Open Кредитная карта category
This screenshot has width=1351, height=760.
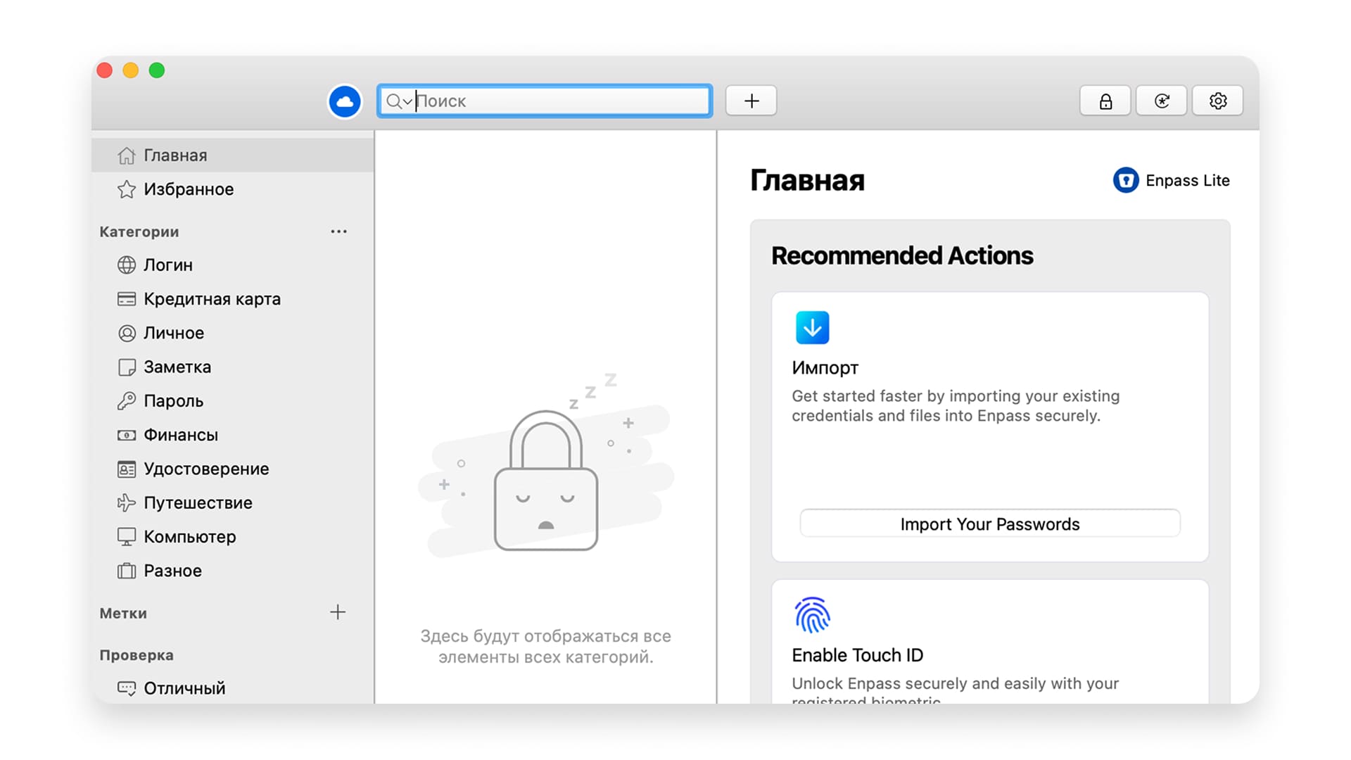(x=211, y=299)
